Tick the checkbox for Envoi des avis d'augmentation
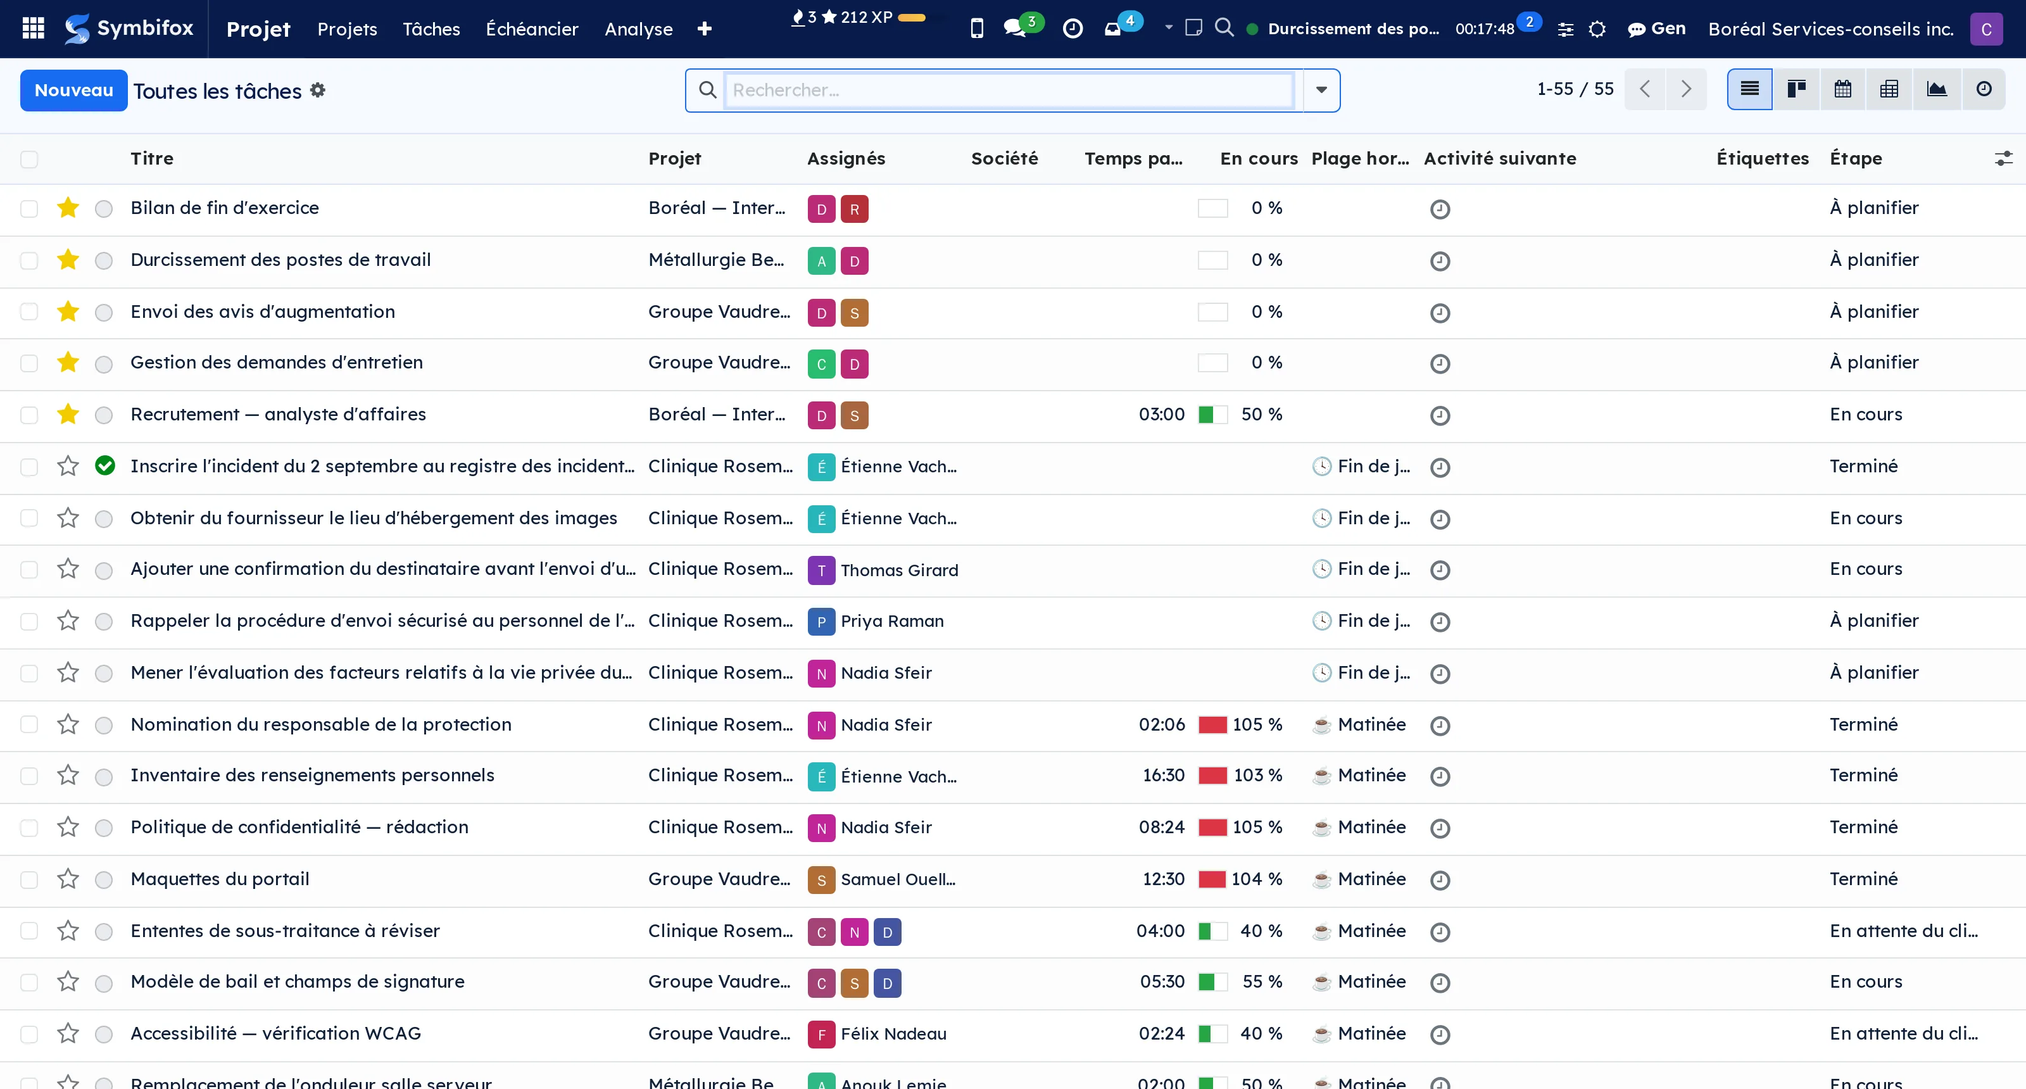Image resolution: width=2026 pixels, height=1089 pixels. 29,312
